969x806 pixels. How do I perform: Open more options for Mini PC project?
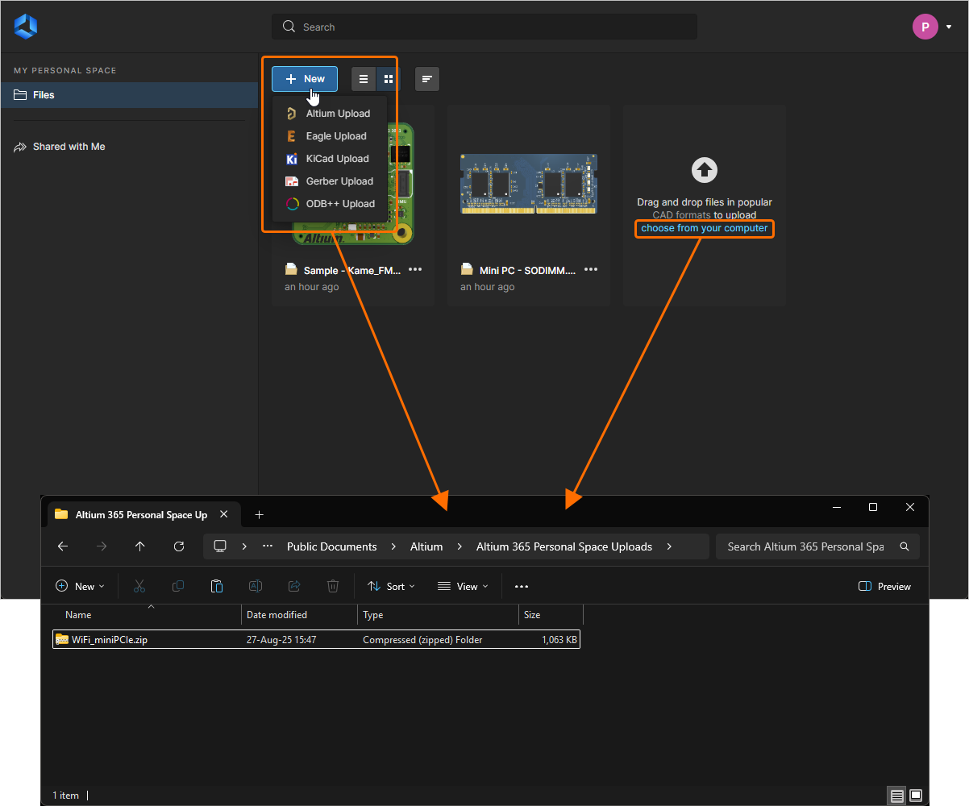(591, 270)
